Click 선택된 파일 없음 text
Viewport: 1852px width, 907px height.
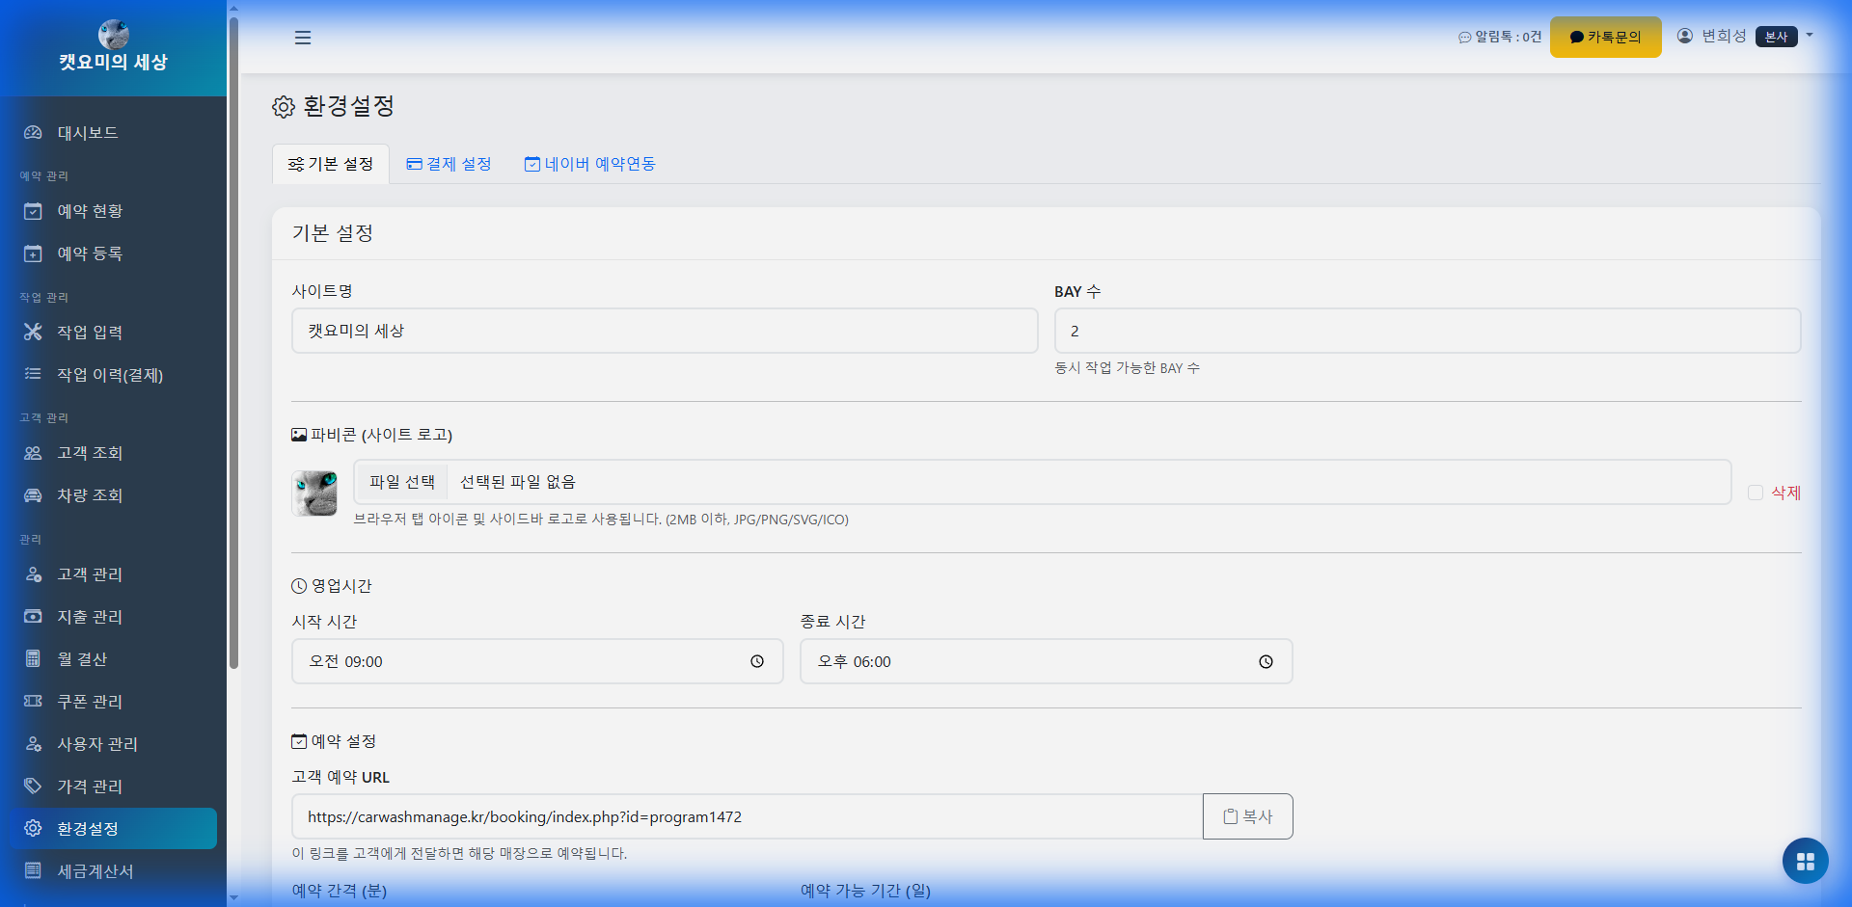coord(517,482)
